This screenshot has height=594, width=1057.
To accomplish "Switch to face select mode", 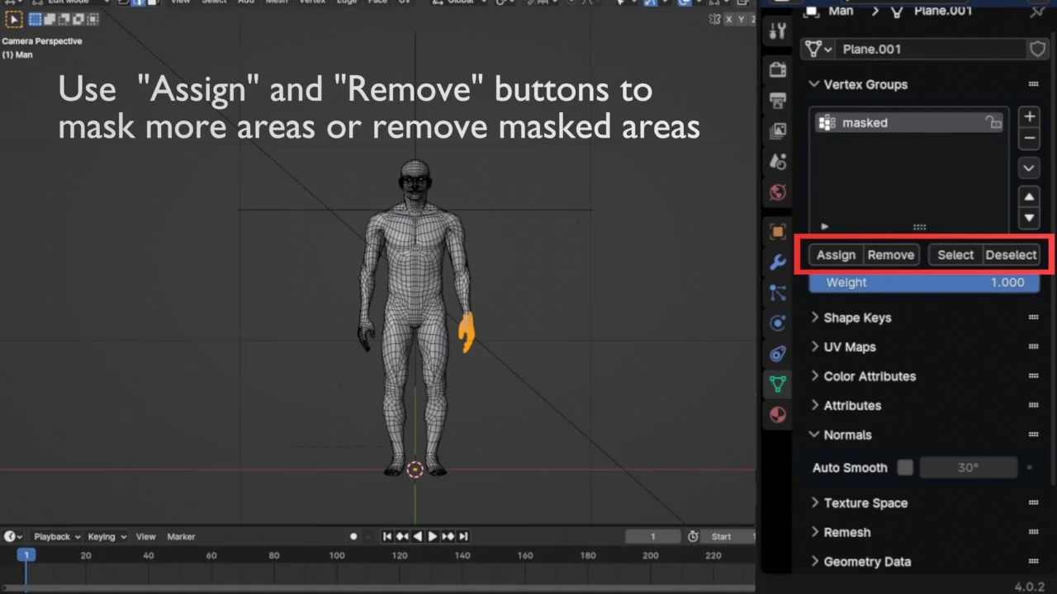I will (x=155, y=3).
